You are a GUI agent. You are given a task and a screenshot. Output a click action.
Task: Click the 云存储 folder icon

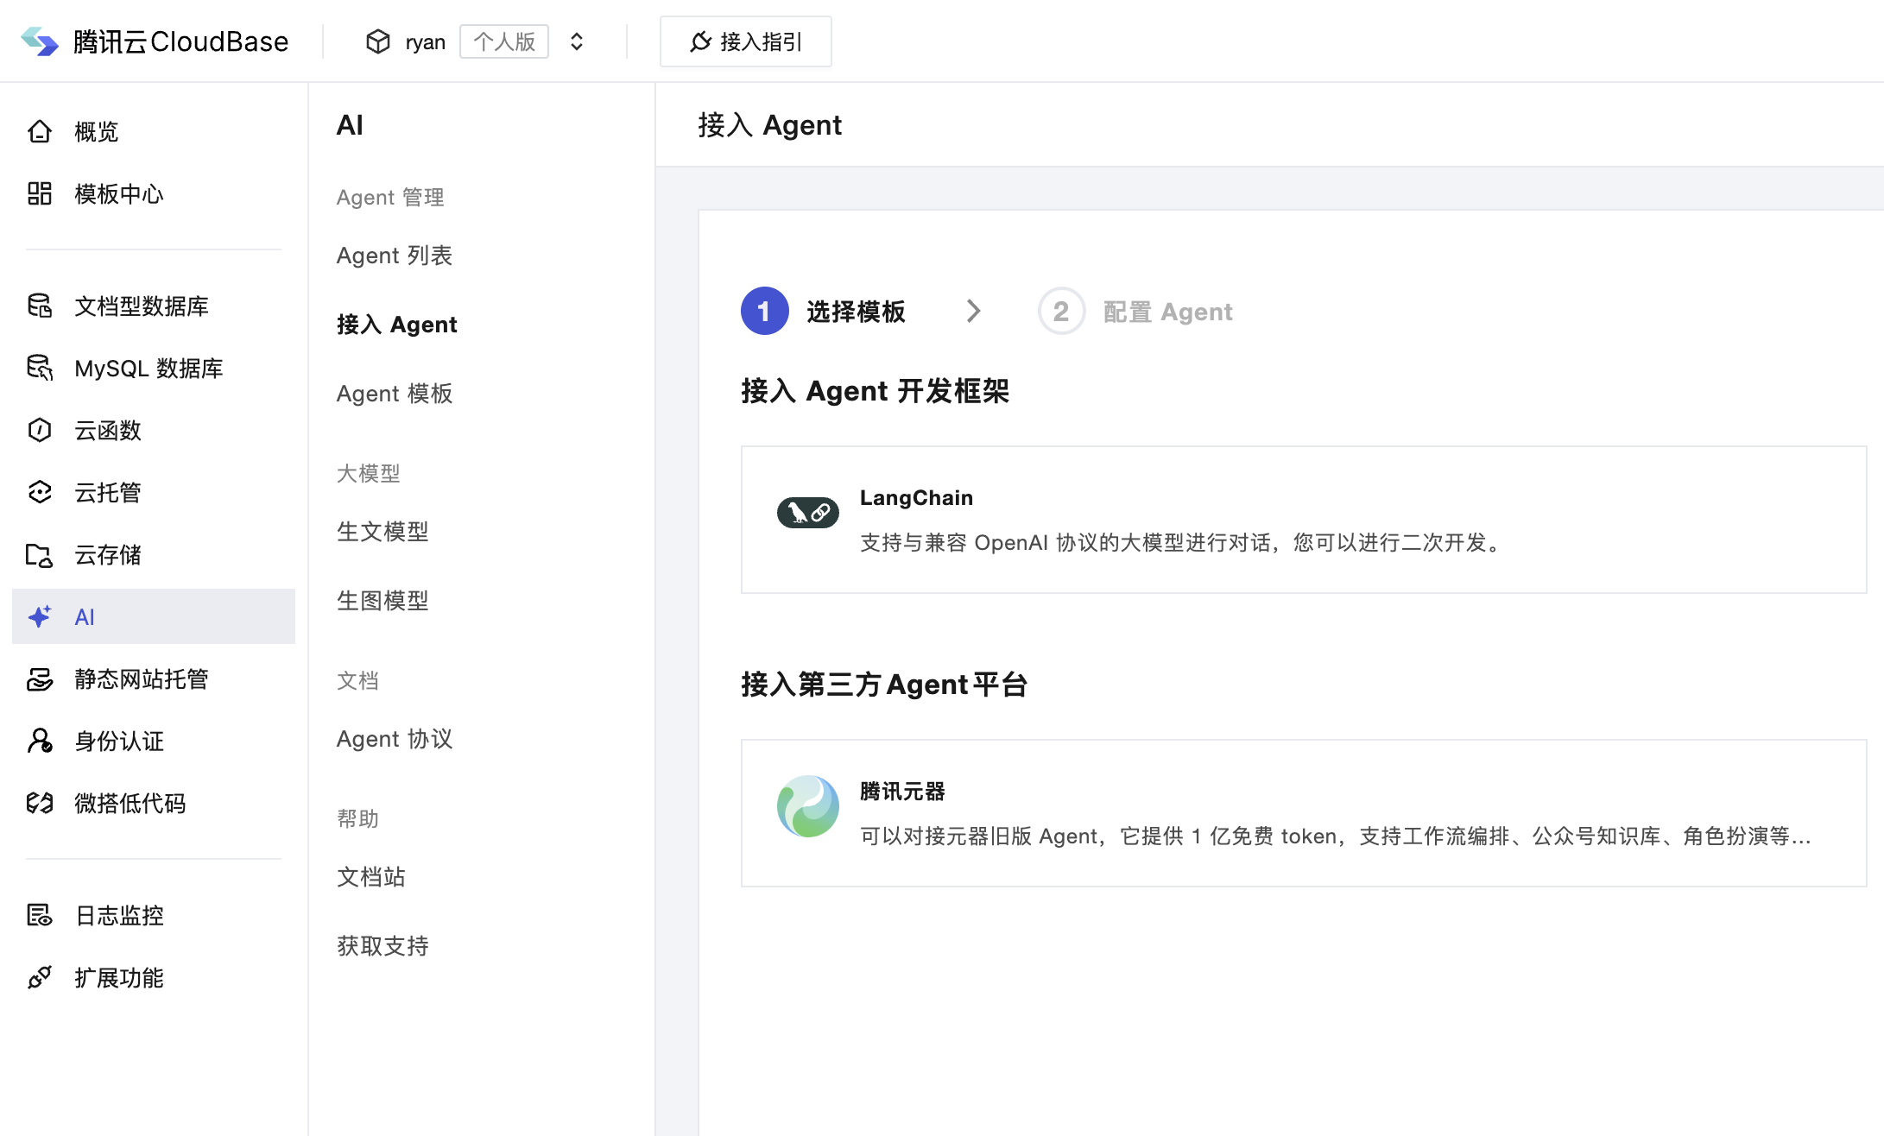(x=40, y=554)
